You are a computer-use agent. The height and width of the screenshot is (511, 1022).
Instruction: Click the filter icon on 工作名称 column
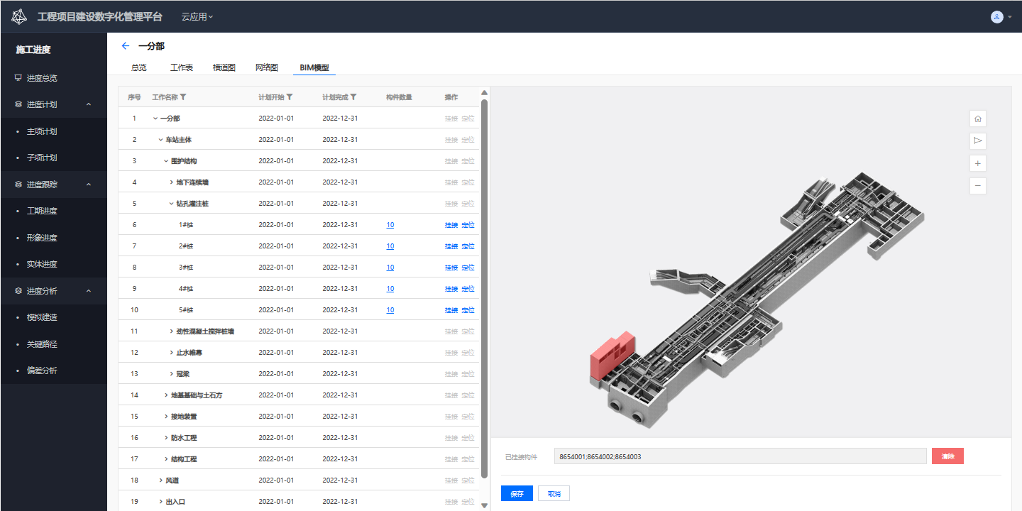183,97
